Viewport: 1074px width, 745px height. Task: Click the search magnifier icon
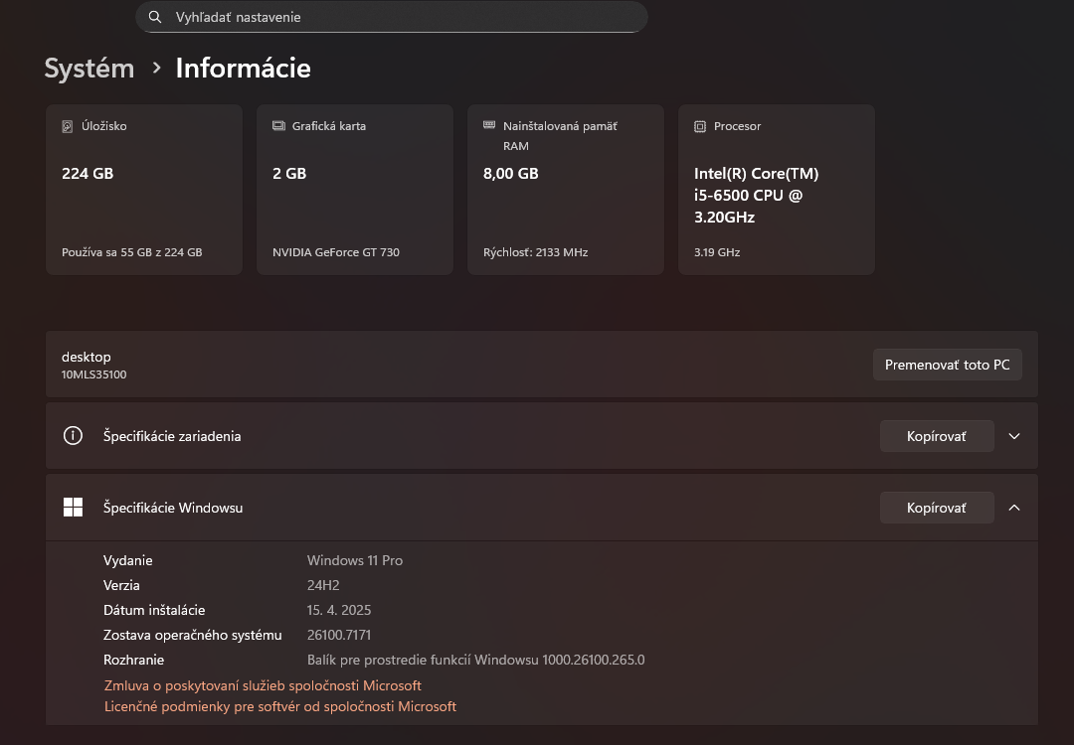point(155,17)
